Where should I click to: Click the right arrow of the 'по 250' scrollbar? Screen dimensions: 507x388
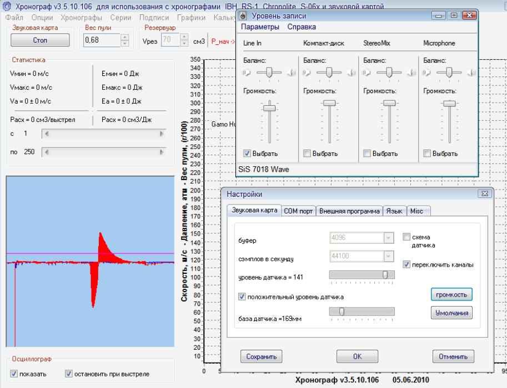pyautogui.click(x=162, y=152)
